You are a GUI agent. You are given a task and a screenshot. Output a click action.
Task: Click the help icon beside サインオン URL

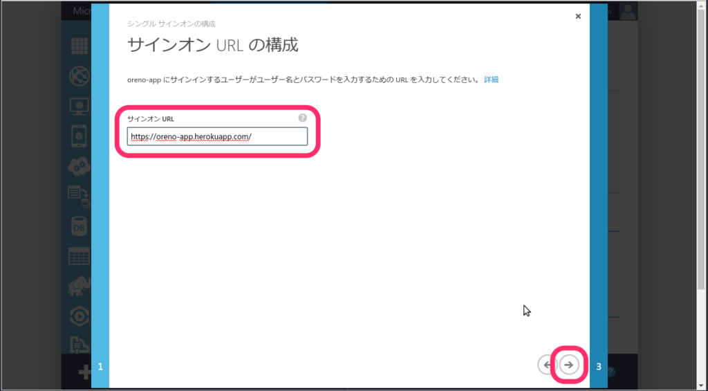(x=303, y=118)
